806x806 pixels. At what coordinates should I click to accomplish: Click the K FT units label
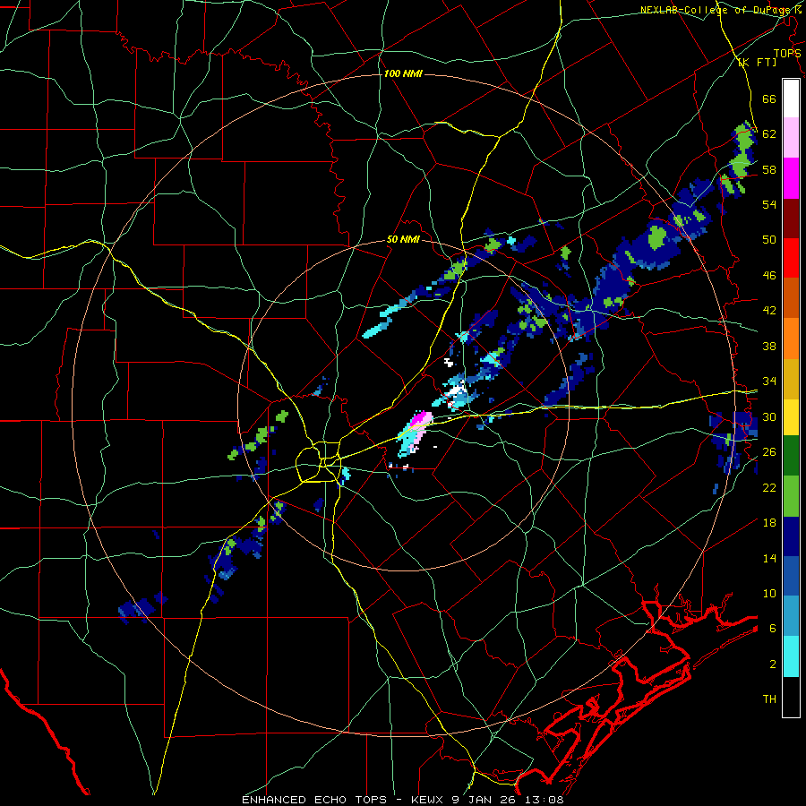pos(757,63)
